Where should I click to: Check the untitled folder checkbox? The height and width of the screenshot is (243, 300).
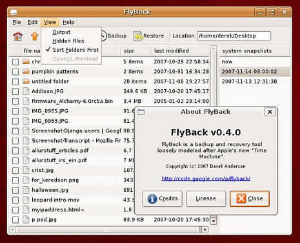tap(15, 81)
